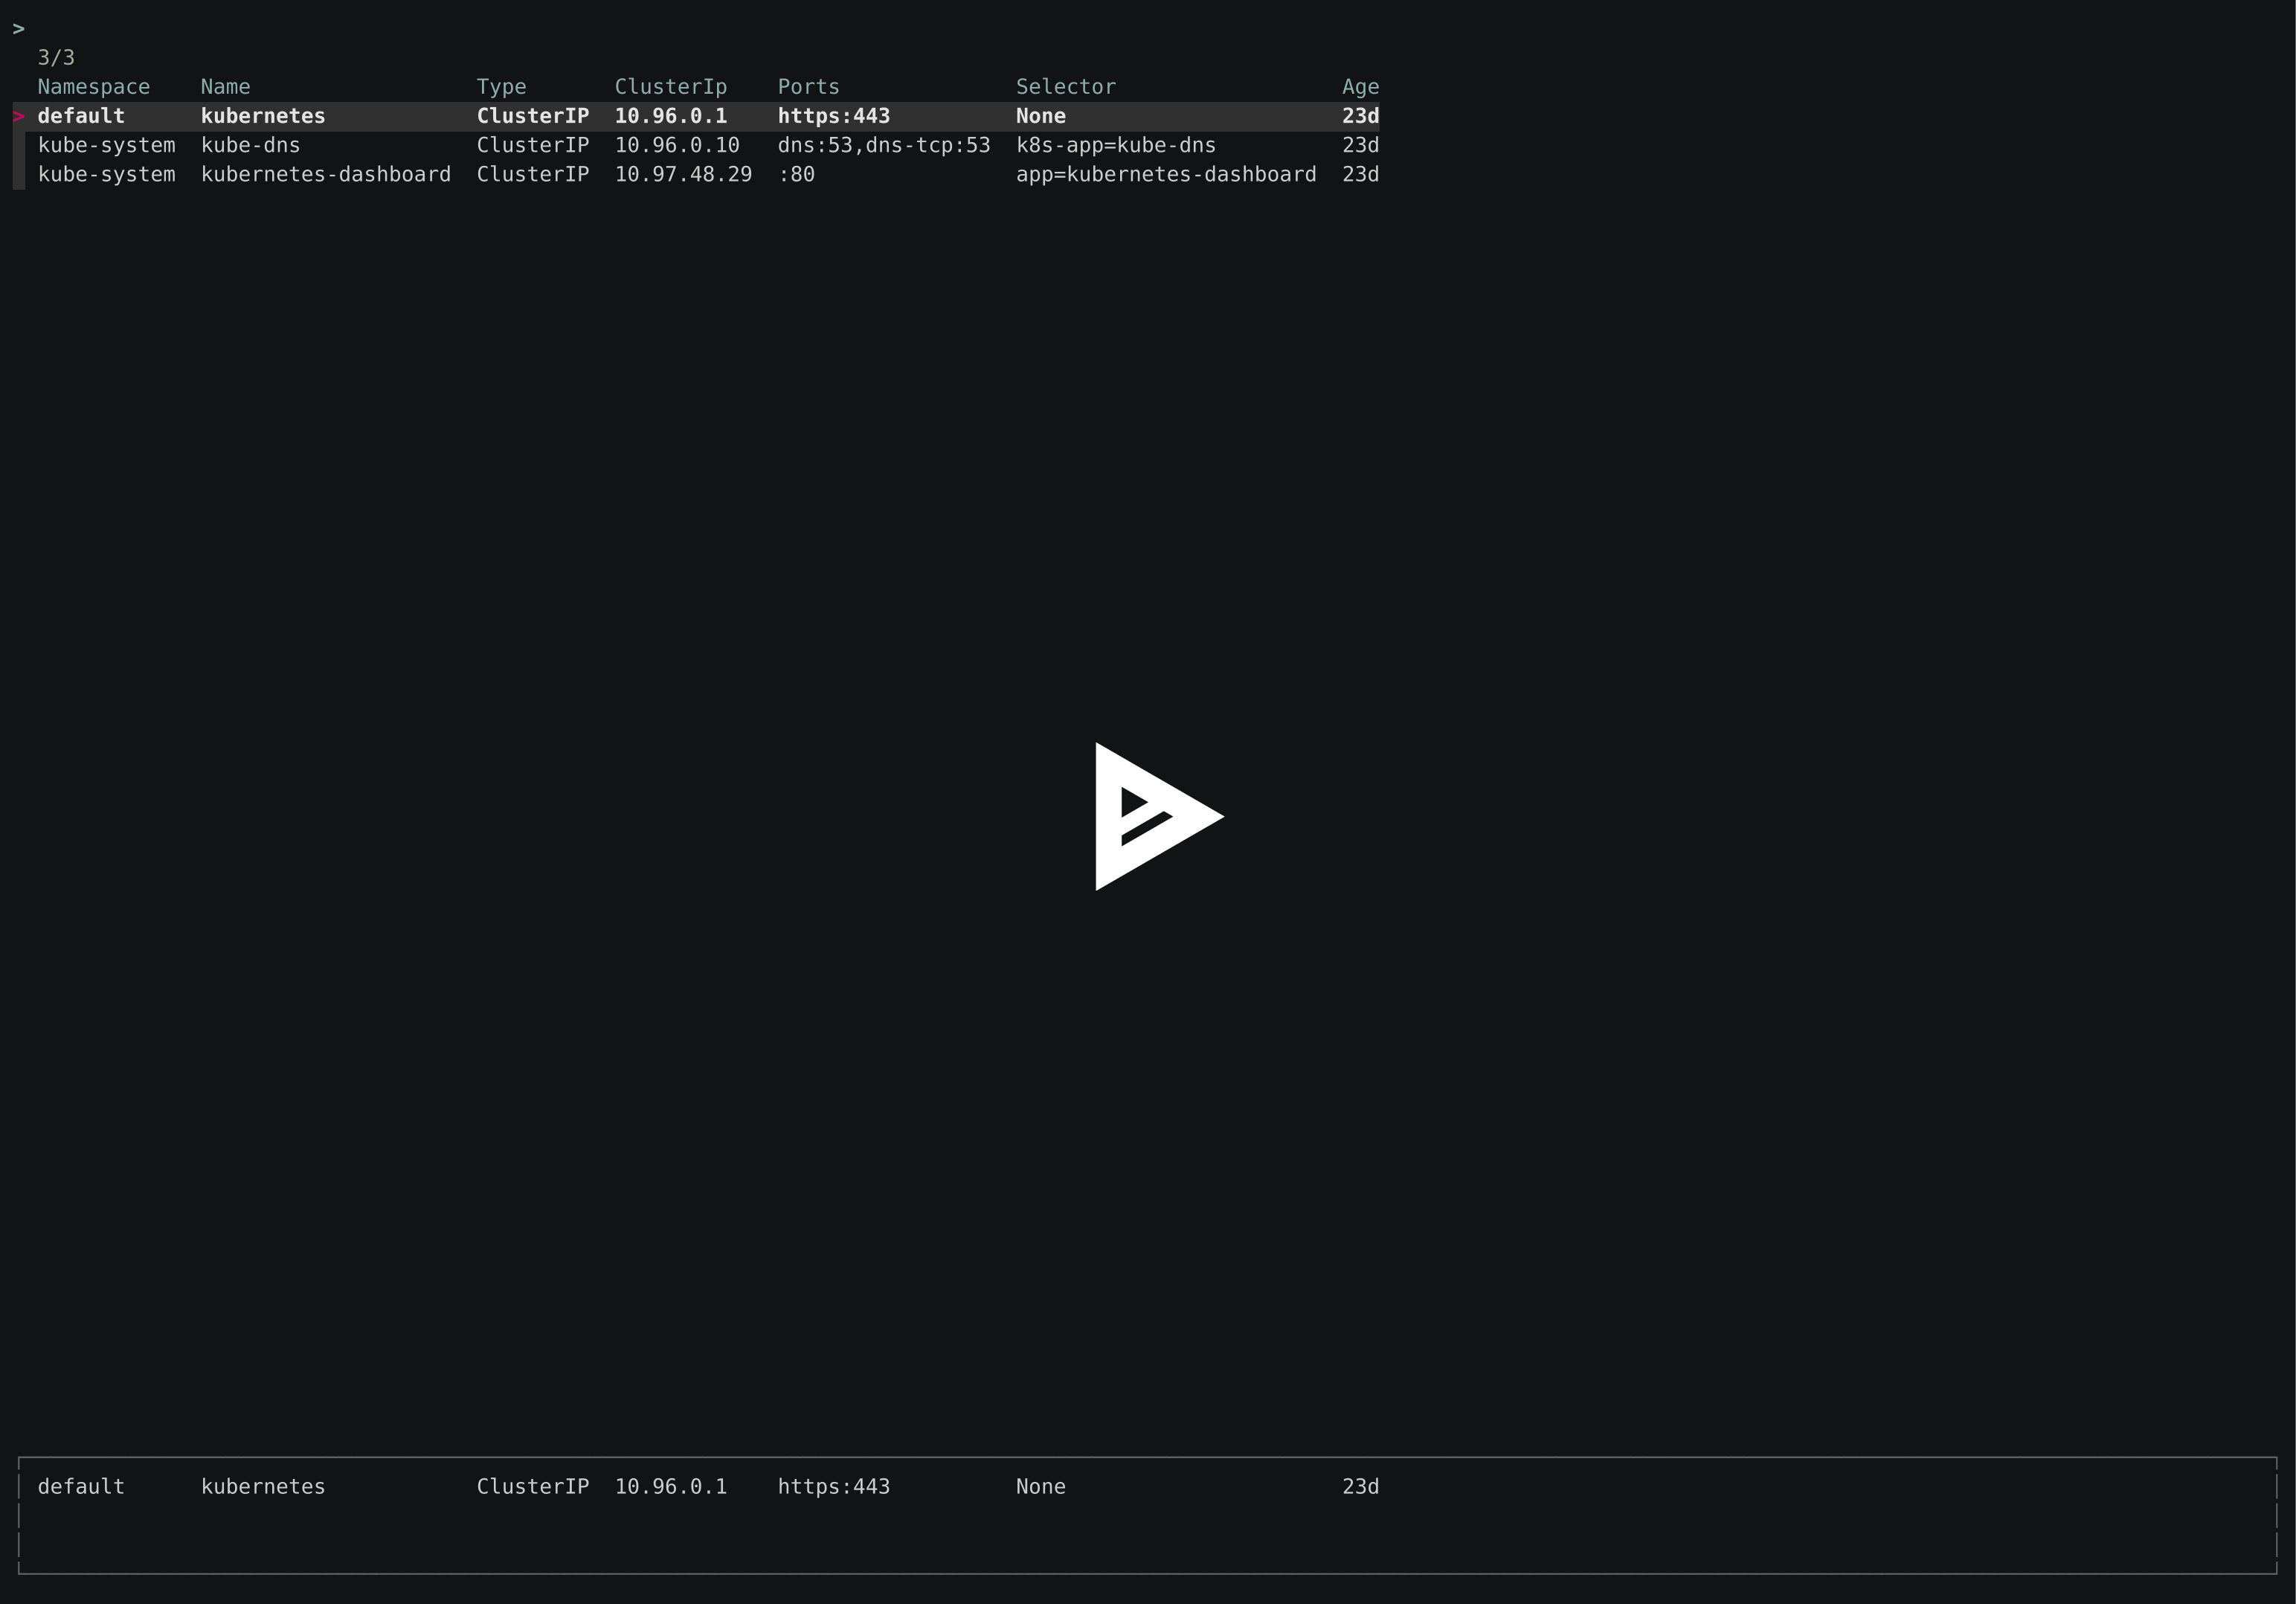Click the 10.96.0.10 cluster IP
Screen dimensions: 2296x1604
point(677,145)
